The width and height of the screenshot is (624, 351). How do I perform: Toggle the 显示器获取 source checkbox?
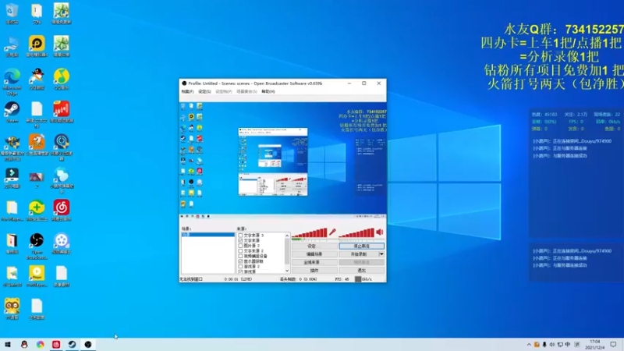[x=240, y=261]
